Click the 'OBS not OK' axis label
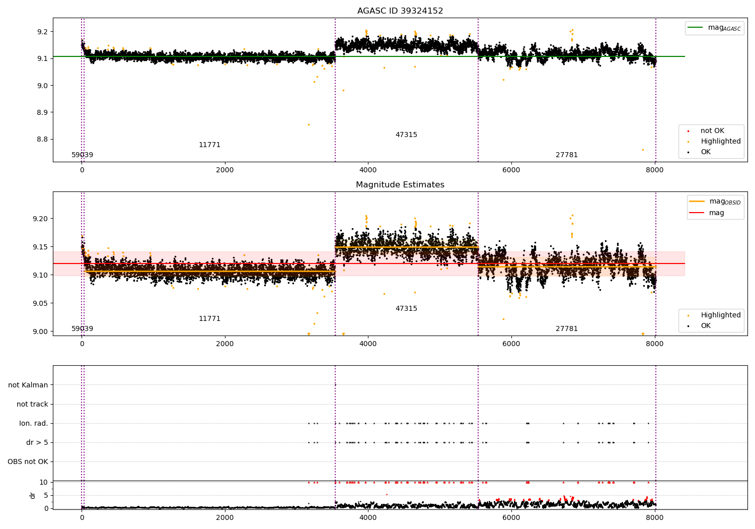The image size is (755, 529). pyautogui.click(x=28, y=462)
